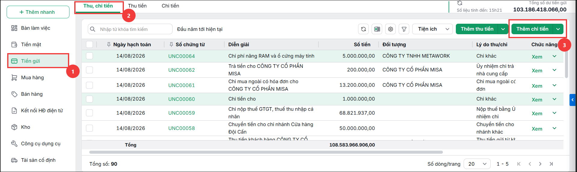Click Thêm chi tiền button

(532, 29)
